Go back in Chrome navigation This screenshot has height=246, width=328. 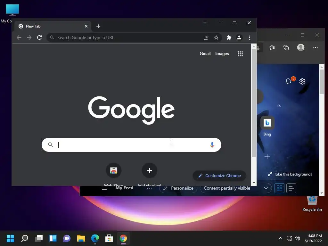tap(19, 38)
